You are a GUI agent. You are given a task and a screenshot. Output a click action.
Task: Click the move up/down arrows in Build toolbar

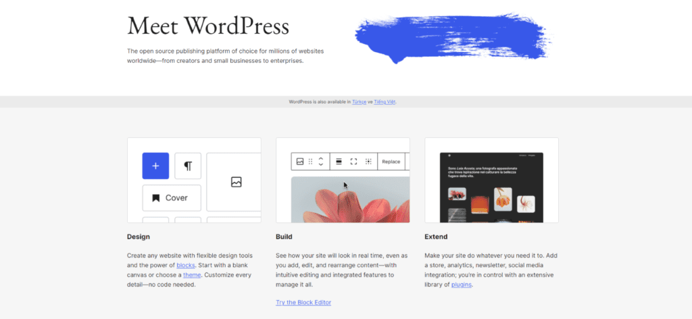pos(321,162)
